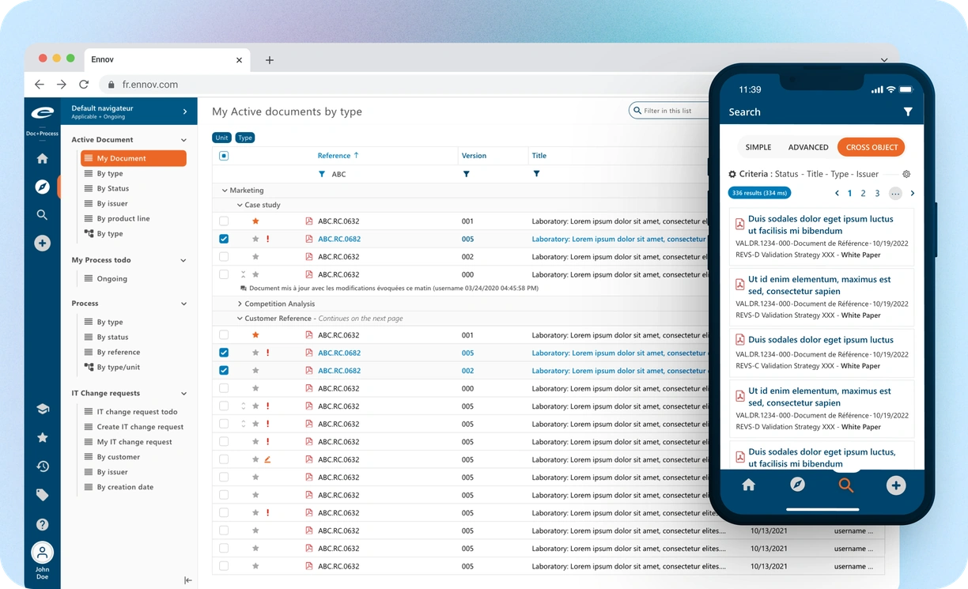968x589 pixels.
Task: Reload the browser page
Action: [84, 84]
